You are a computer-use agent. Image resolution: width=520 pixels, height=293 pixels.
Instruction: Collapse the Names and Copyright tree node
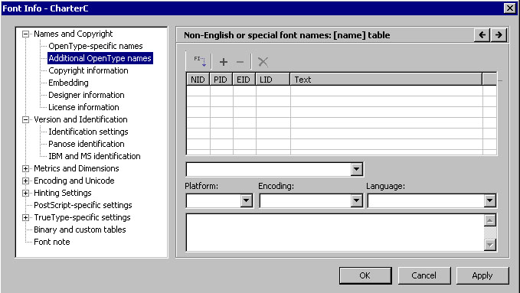click(25, 34)
